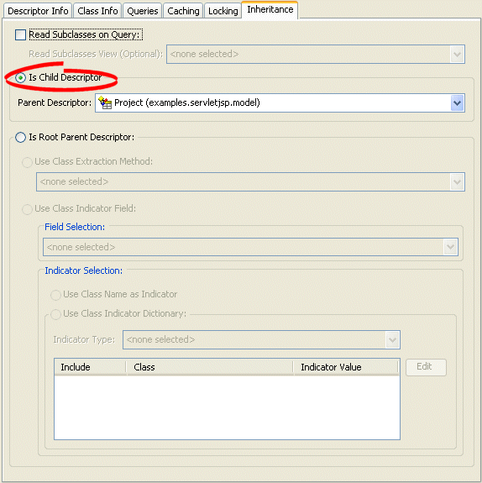Switch to the Queries tab

click(143, 11)
